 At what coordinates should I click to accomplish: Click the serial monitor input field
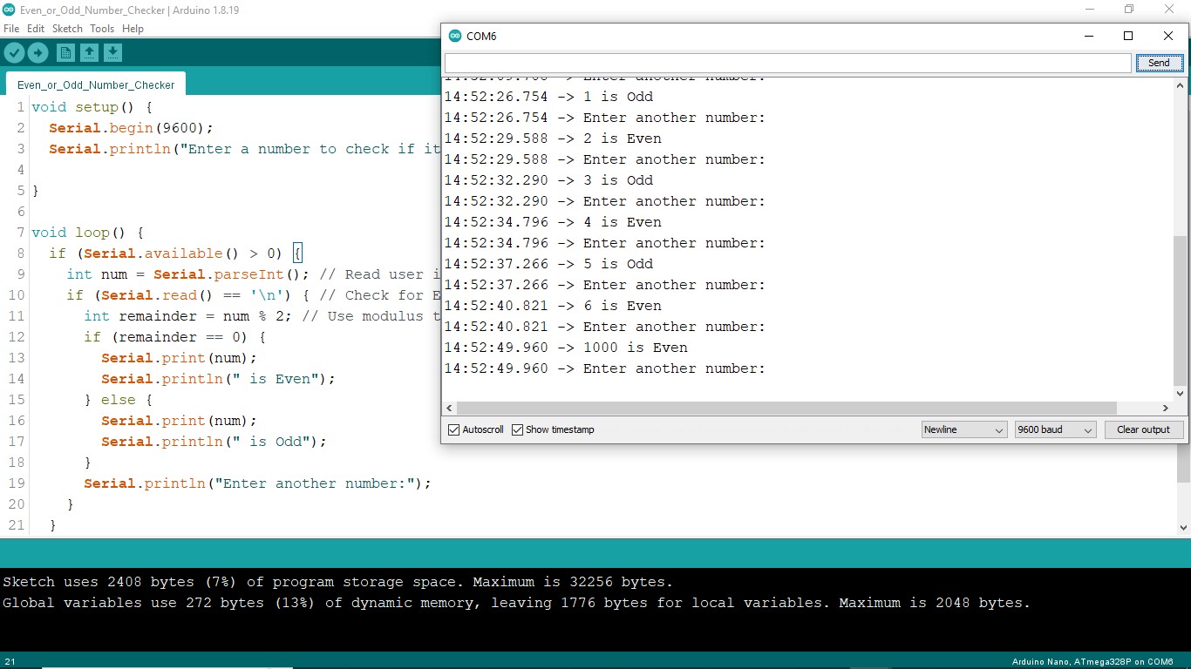[x=787, y=63]
